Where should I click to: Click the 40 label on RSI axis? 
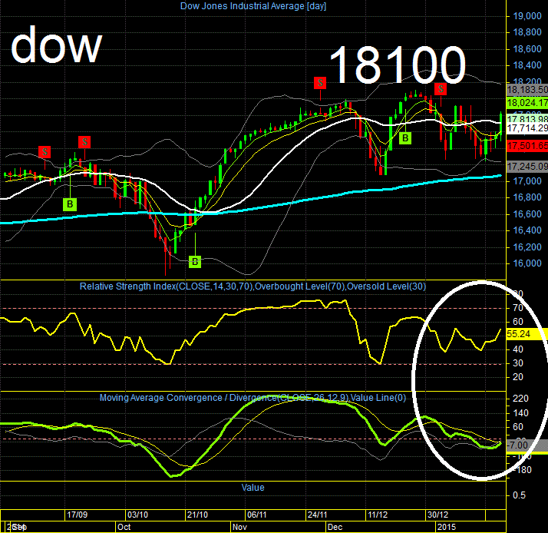point(518,349)
